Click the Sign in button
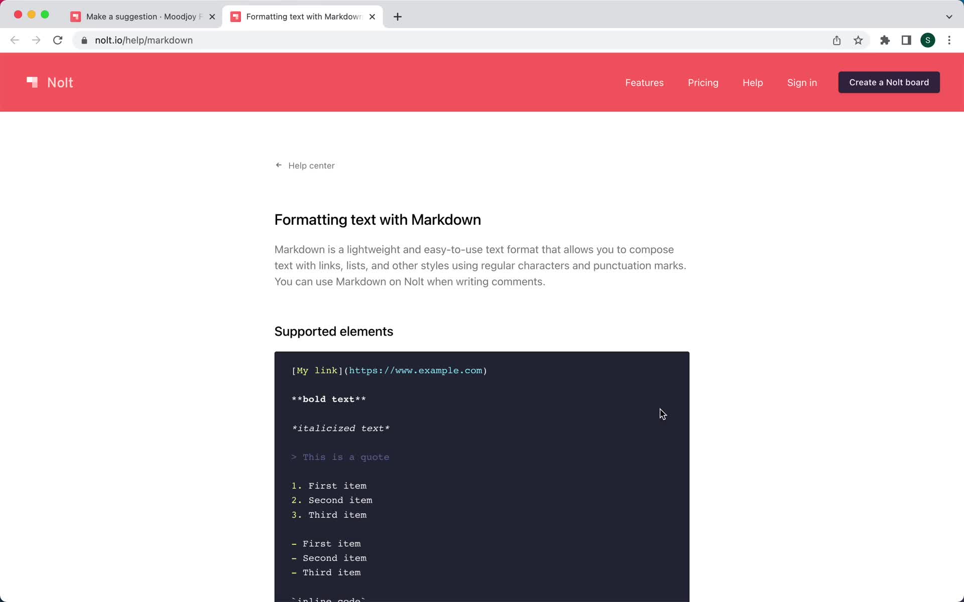964x602 pixels. click(802, 83)
